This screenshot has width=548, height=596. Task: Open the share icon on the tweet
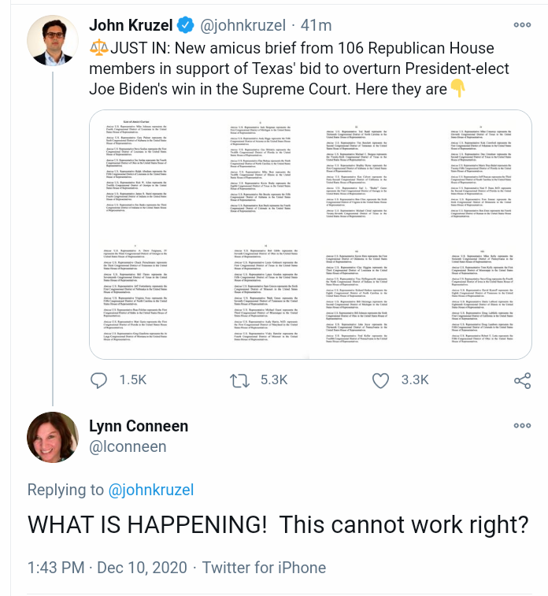click(x=522, y=381)
